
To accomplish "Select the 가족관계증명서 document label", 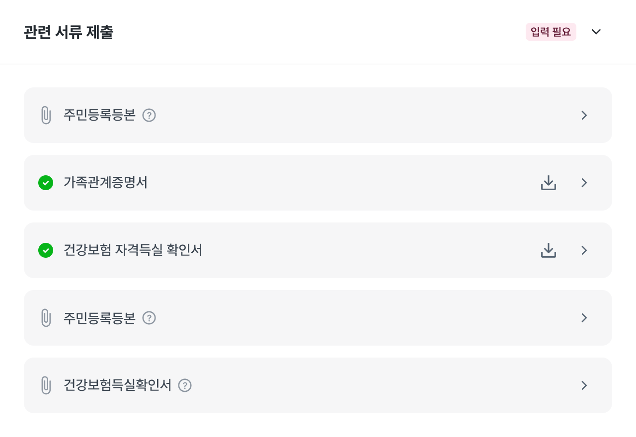I will coord(105,183).
